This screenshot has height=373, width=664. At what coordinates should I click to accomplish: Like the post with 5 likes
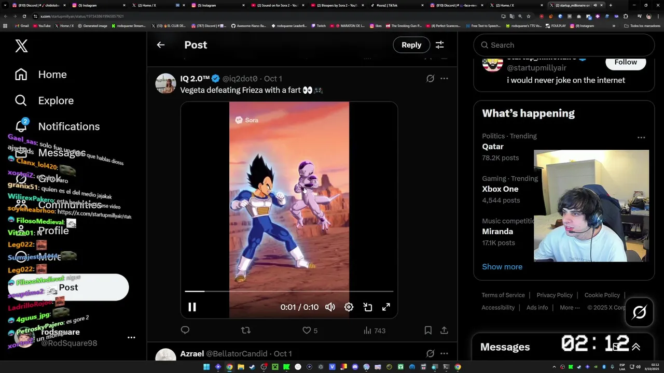[310, 331]
